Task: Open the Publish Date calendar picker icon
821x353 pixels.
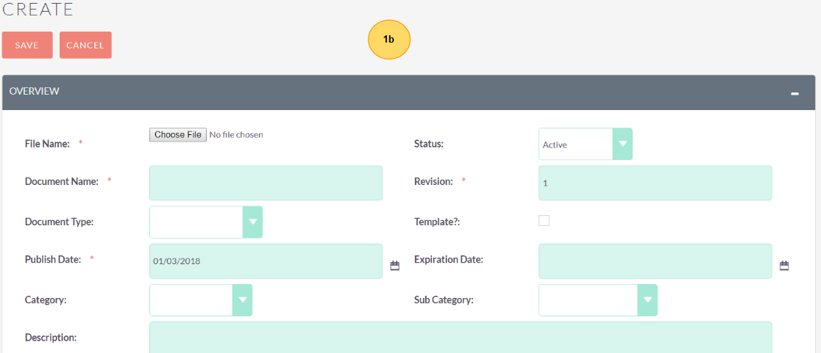Action: coord(395,266)
